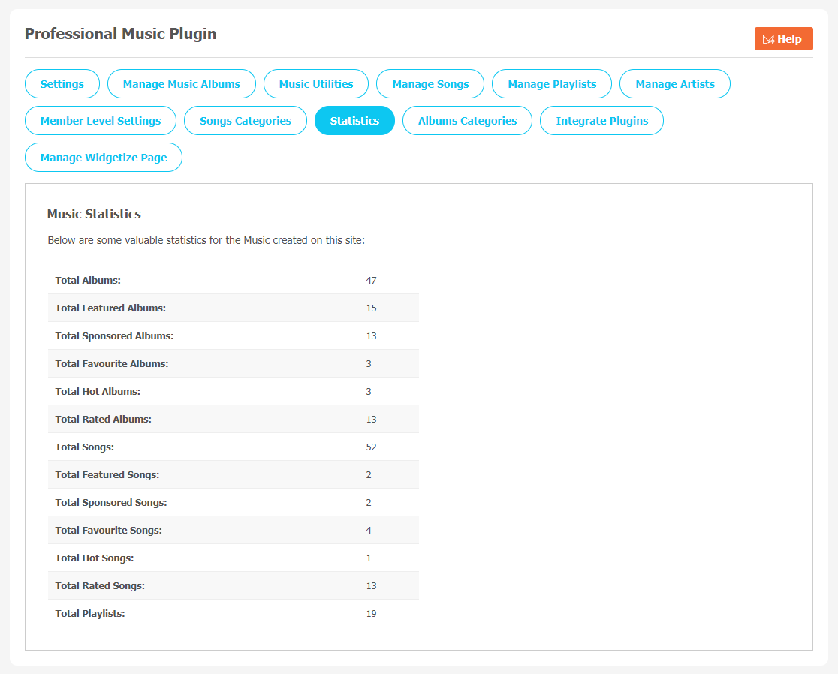
Task: Click the Total Sponsored Albums value 13
Action: pyautogui.click(x=372, y=336)
